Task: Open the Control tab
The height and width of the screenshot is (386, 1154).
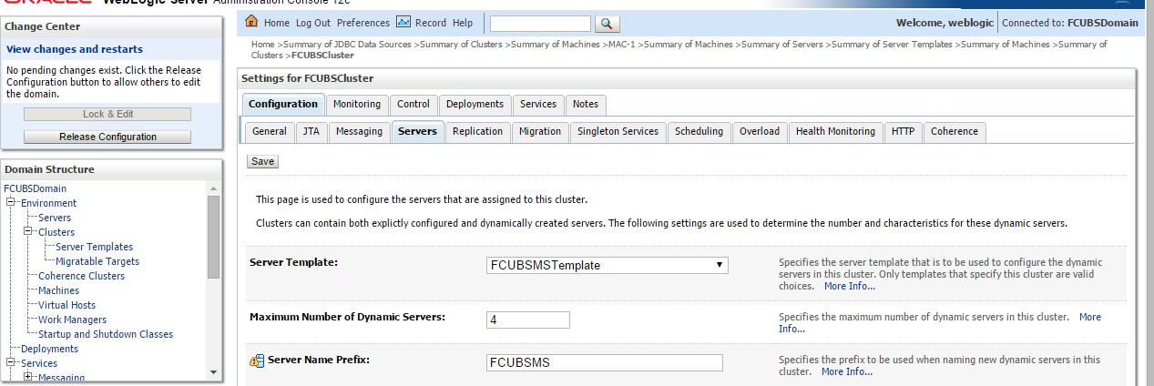Action: coord(414,104)
